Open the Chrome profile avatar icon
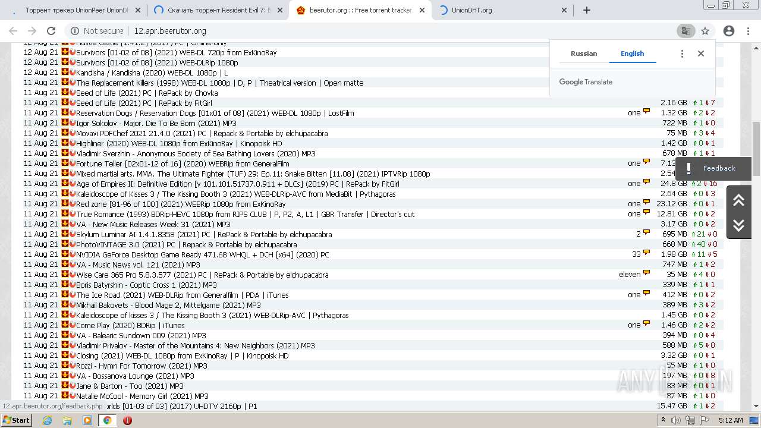This screenshot has width=761, height=428. tap(729, 31)
